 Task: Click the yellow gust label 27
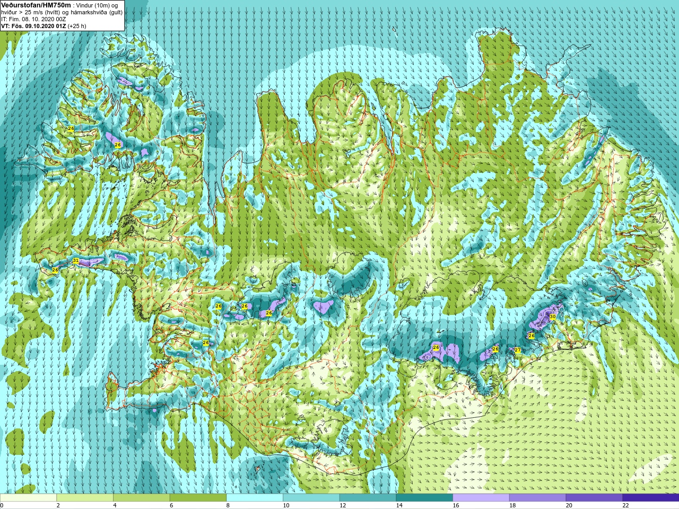[517, 350]
